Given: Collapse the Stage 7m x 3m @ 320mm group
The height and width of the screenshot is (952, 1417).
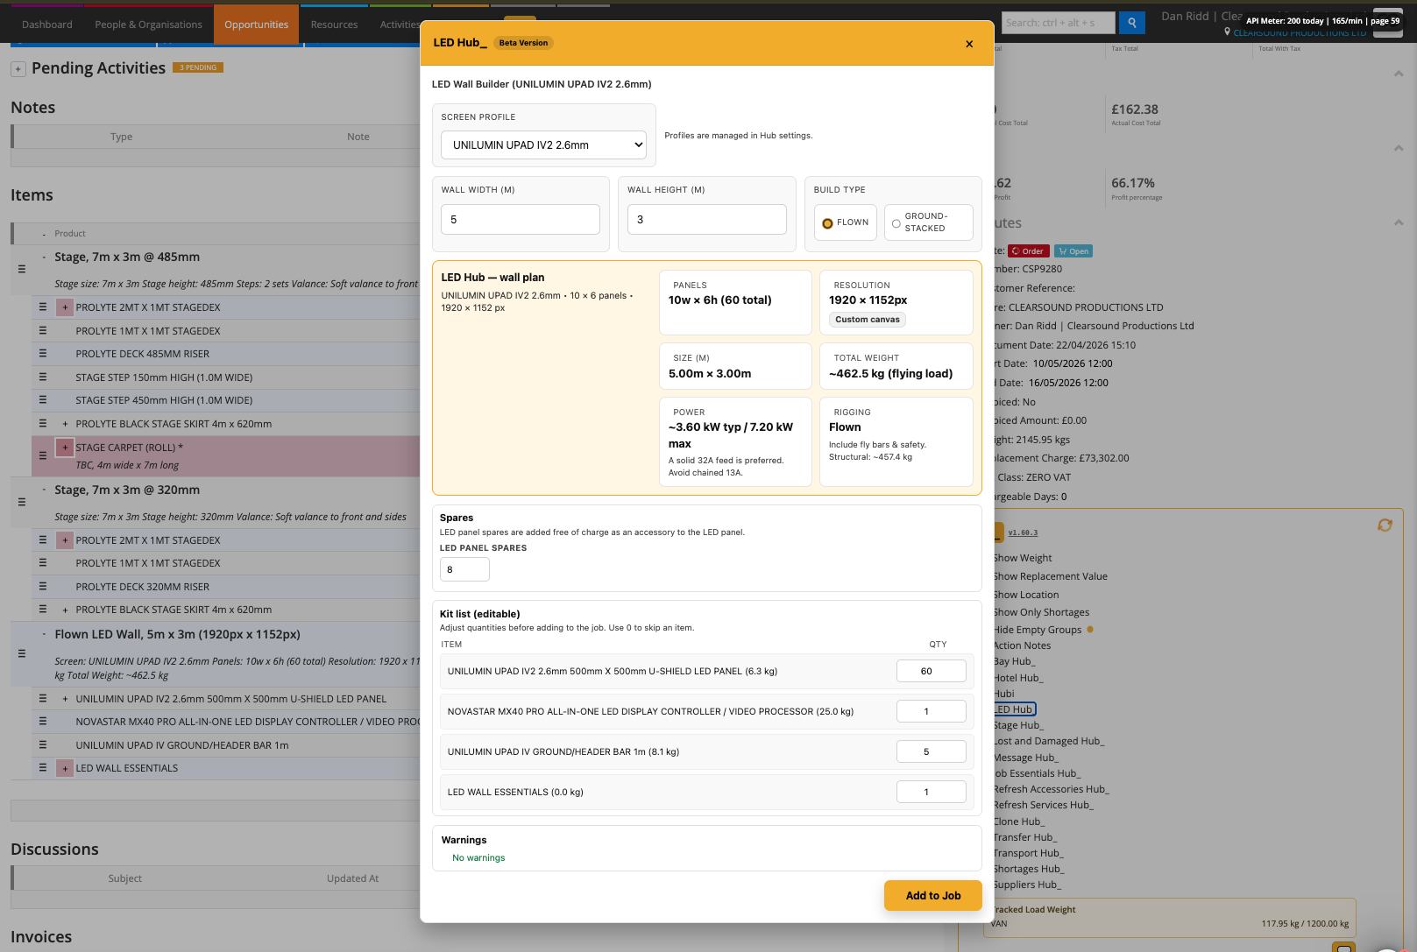Looking at the screenshot, I should tap(44, 490).
